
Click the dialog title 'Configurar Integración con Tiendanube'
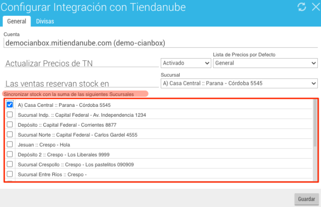tap(93, 7)
